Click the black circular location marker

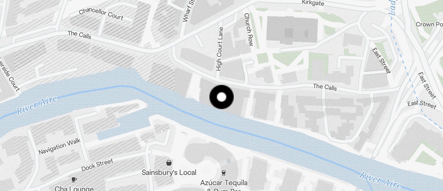(x=222, y=97)
